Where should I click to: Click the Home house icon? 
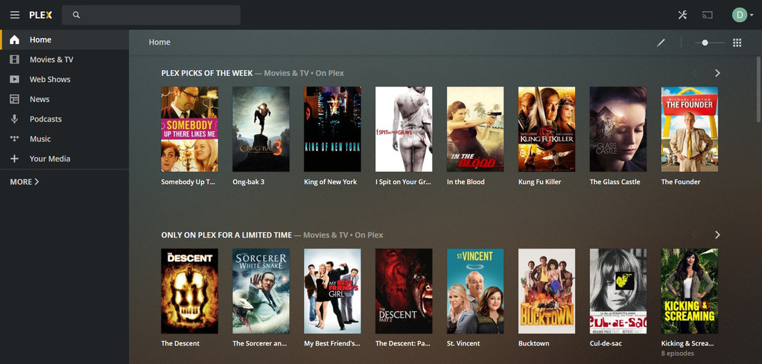(15, 39)
